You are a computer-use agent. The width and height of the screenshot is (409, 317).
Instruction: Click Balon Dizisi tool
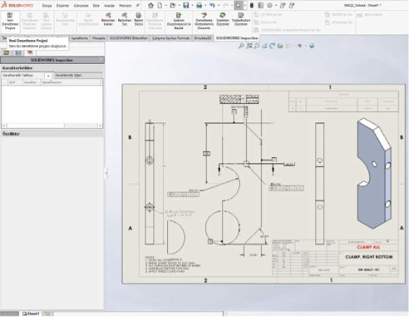[139, 20]
